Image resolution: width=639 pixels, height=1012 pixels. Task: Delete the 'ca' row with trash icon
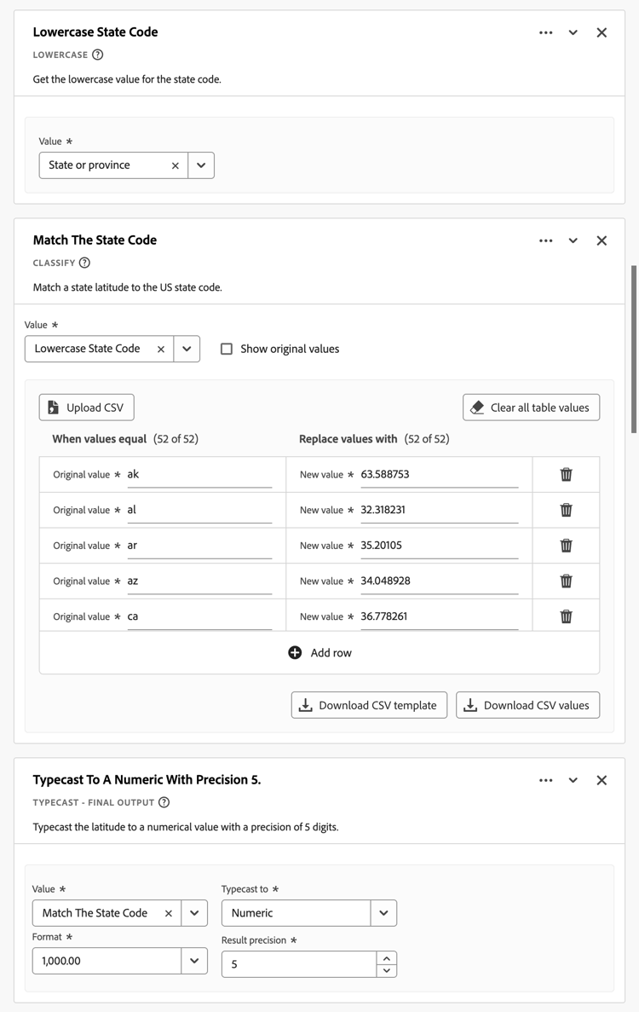tap(566, 616)
